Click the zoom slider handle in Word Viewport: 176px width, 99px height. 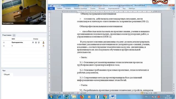[x=166, y=93]
